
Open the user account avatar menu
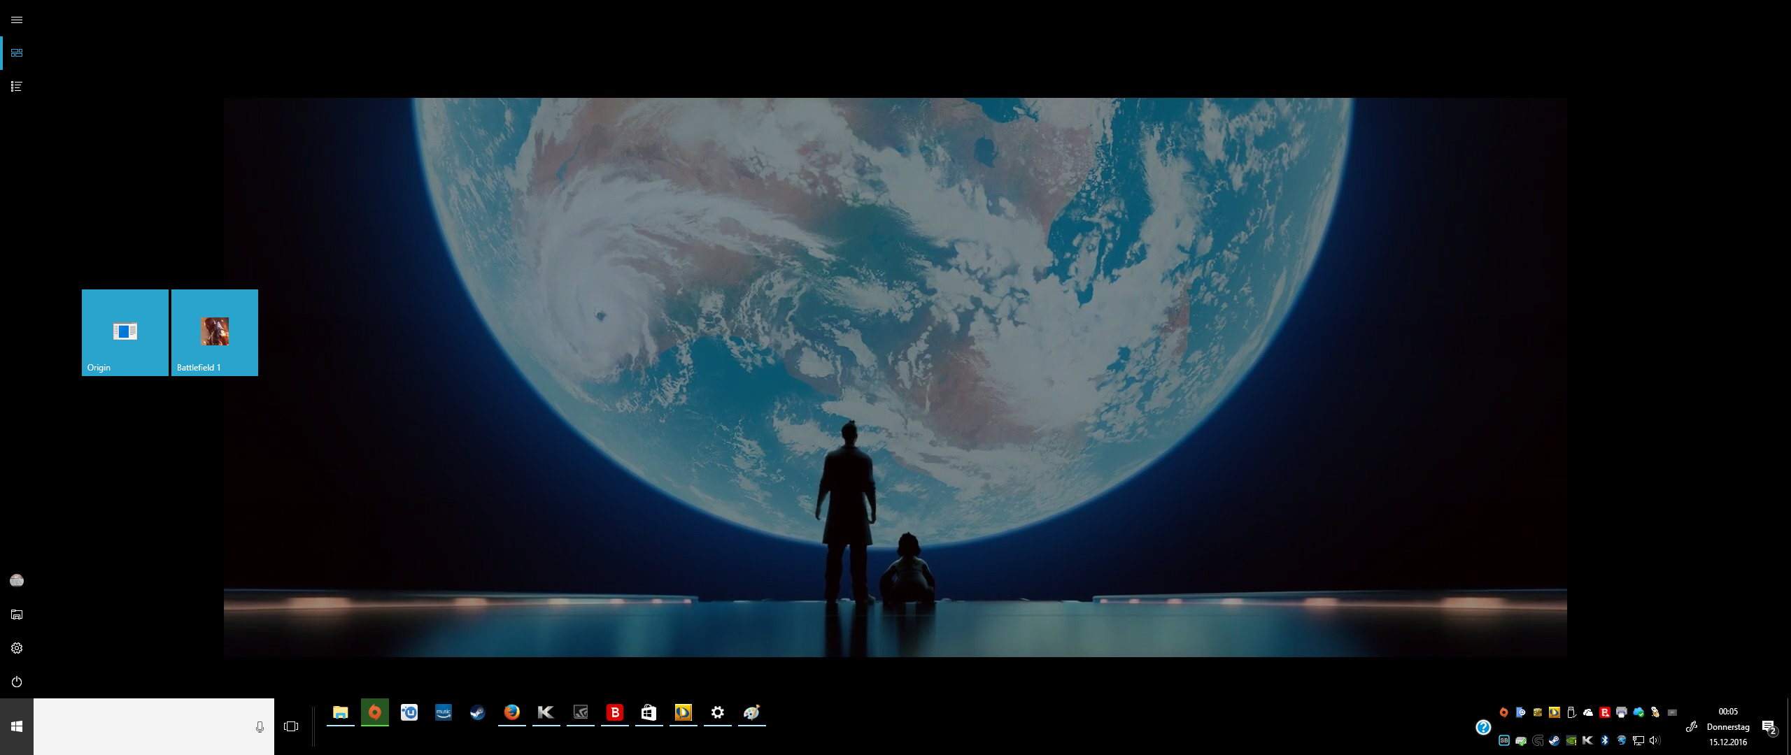point(17,580)
